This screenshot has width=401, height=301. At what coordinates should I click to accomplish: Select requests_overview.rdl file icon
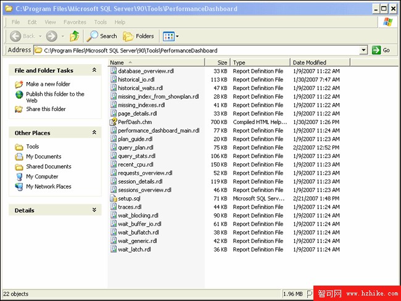(114, 173)
